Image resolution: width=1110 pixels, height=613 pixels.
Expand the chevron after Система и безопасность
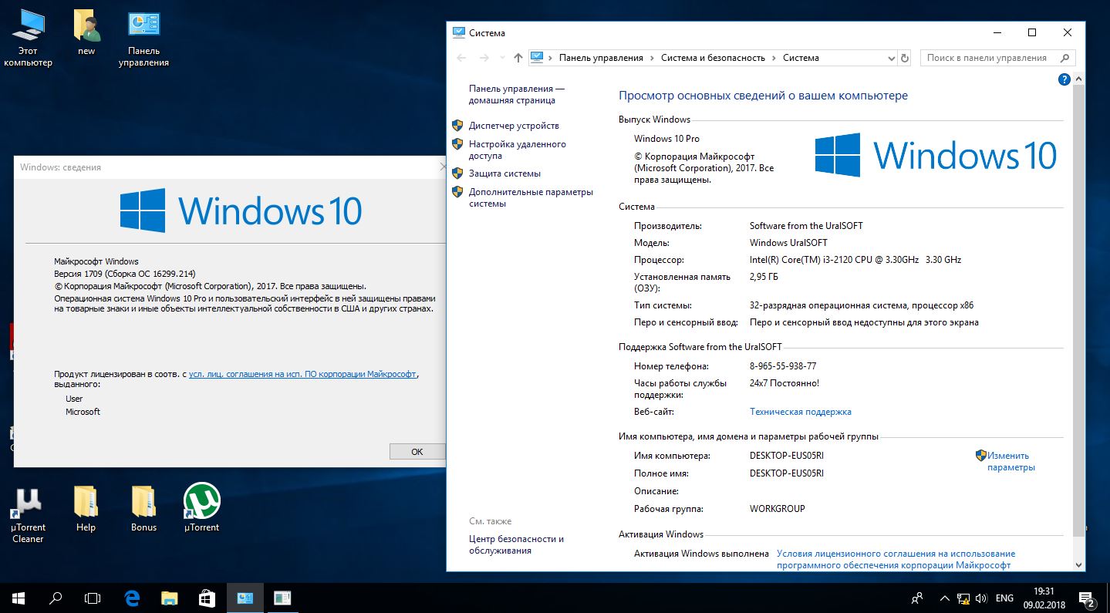(x=774, y=58)
